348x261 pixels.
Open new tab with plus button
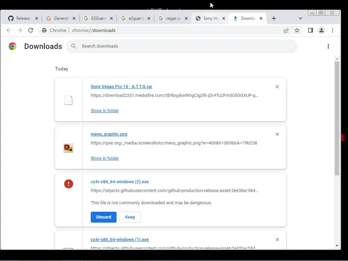274,18
